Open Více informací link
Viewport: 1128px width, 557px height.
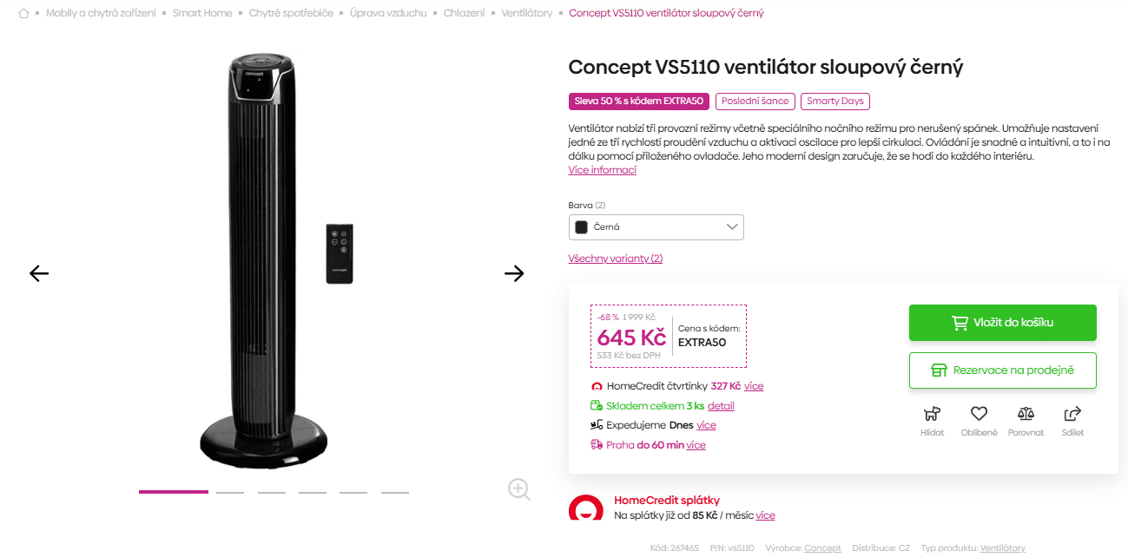tap(603, 170)
